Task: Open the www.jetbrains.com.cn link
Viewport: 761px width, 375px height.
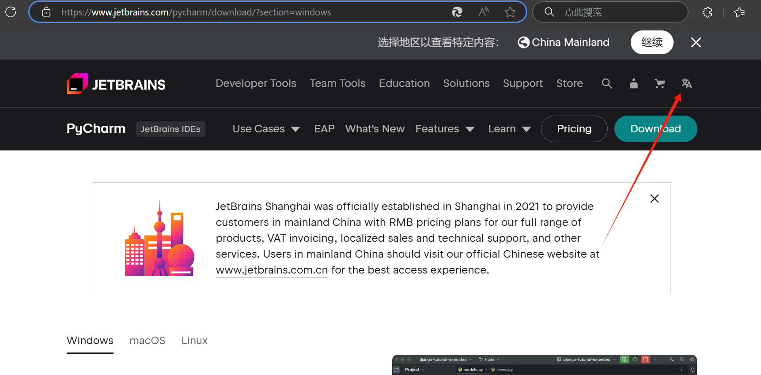Action: coord(272,270)
